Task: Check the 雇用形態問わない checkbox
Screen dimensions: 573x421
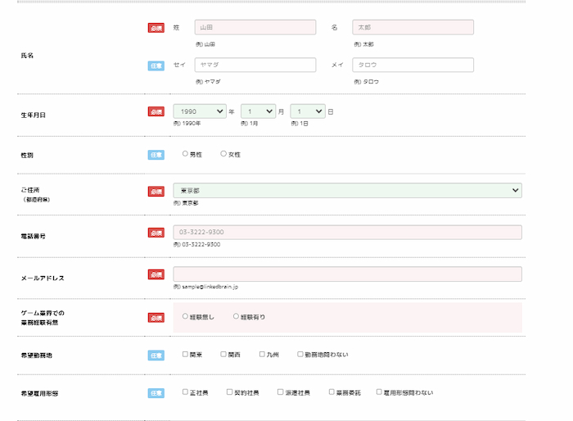Action: coord(379,392)
